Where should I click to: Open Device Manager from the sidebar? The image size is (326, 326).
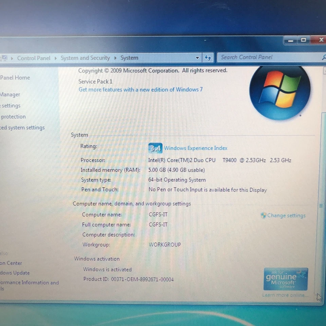click(10, 94)
